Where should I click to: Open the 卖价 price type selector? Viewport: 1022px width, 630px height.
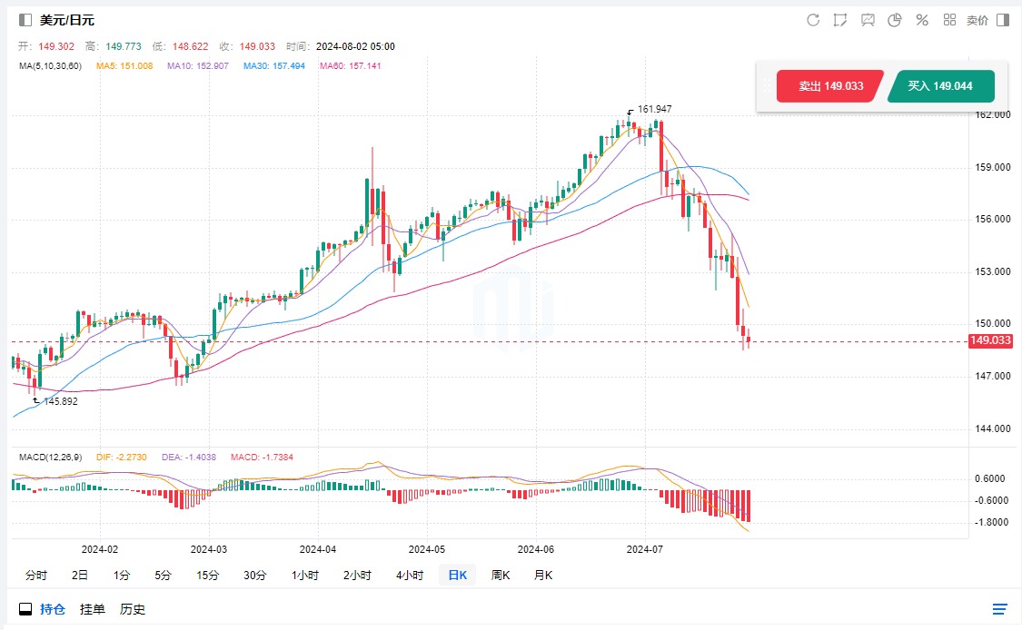pyautogui.click(x=977, y=20)
